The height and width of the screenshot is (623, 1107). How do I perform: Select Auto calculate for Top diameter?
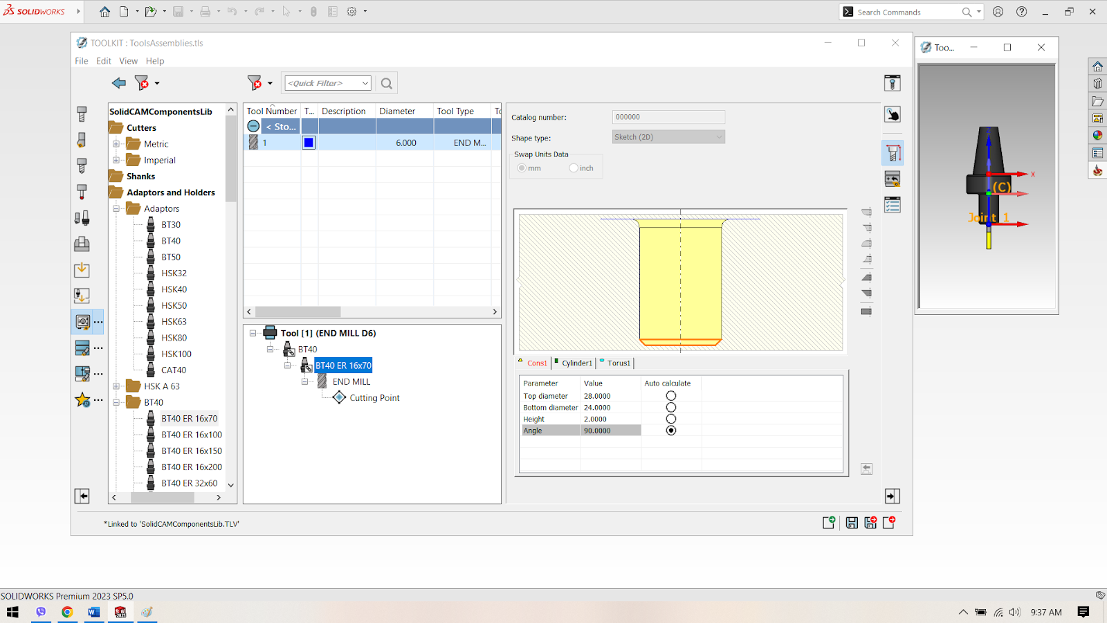[671, 397]
